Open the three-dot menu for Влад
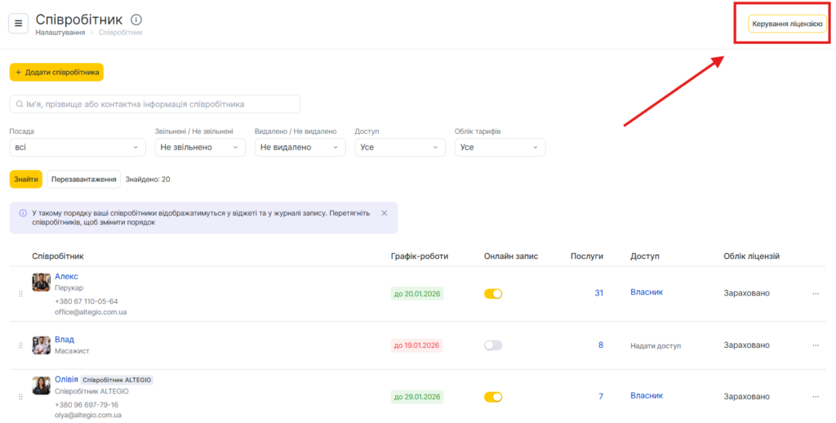The height and width of the screenshot is (423, 836). (x=815, y=345)
